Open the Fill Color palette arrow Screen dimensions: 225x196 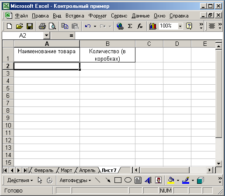178,180
